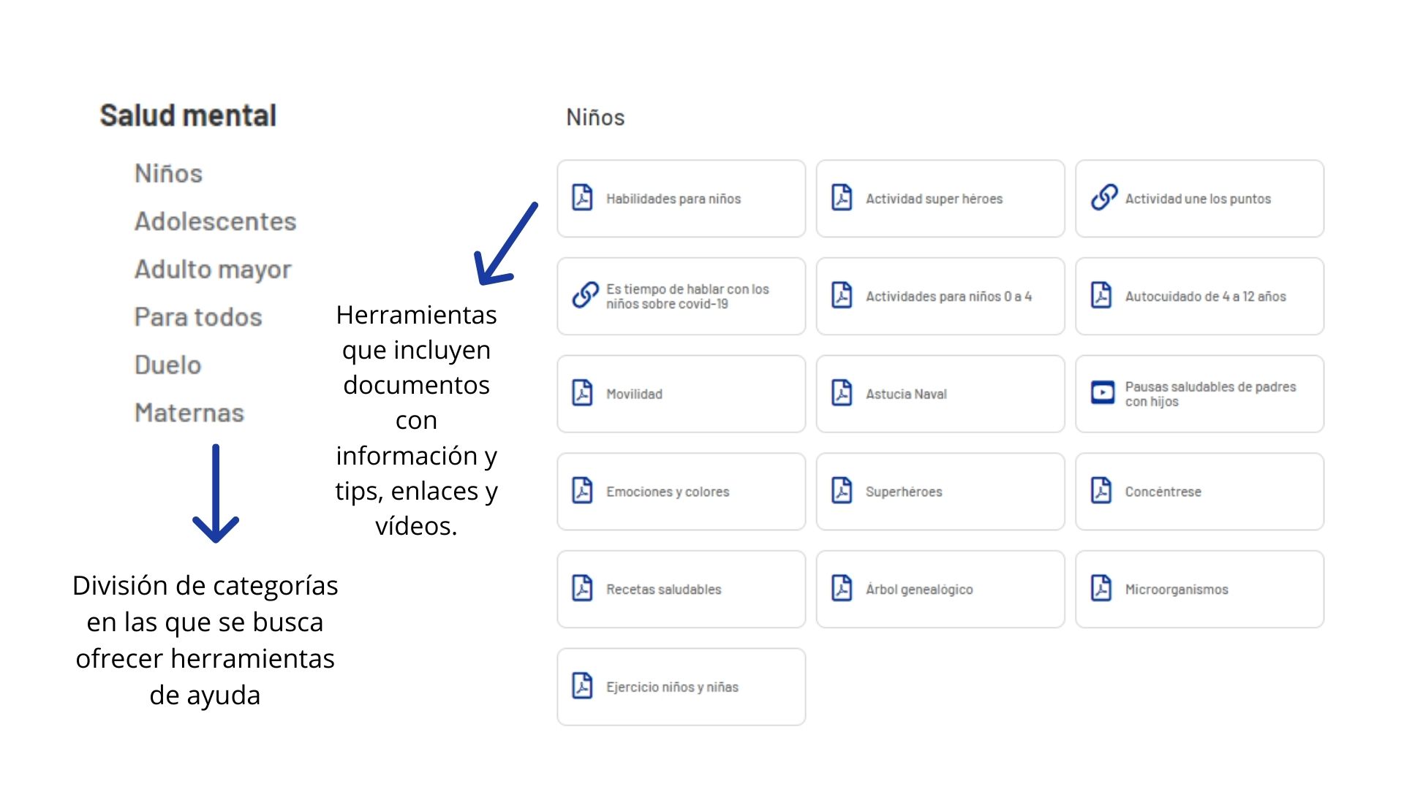Image resolution: width=1404 pixels, height=789 pixels.
Task: Click PDF icon next to Microorganismos
Action: [x=1101, y=588]
